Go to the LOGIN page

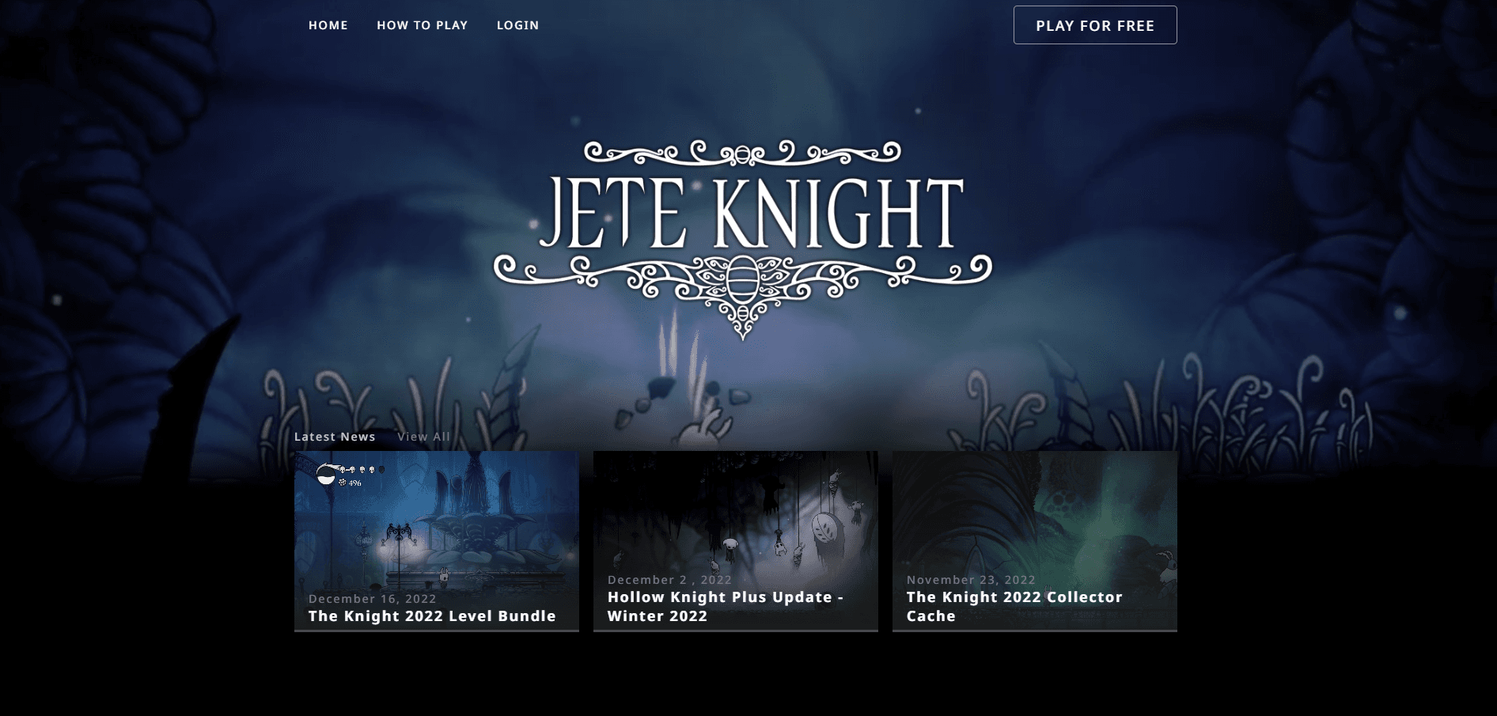(x=517, y=25)
